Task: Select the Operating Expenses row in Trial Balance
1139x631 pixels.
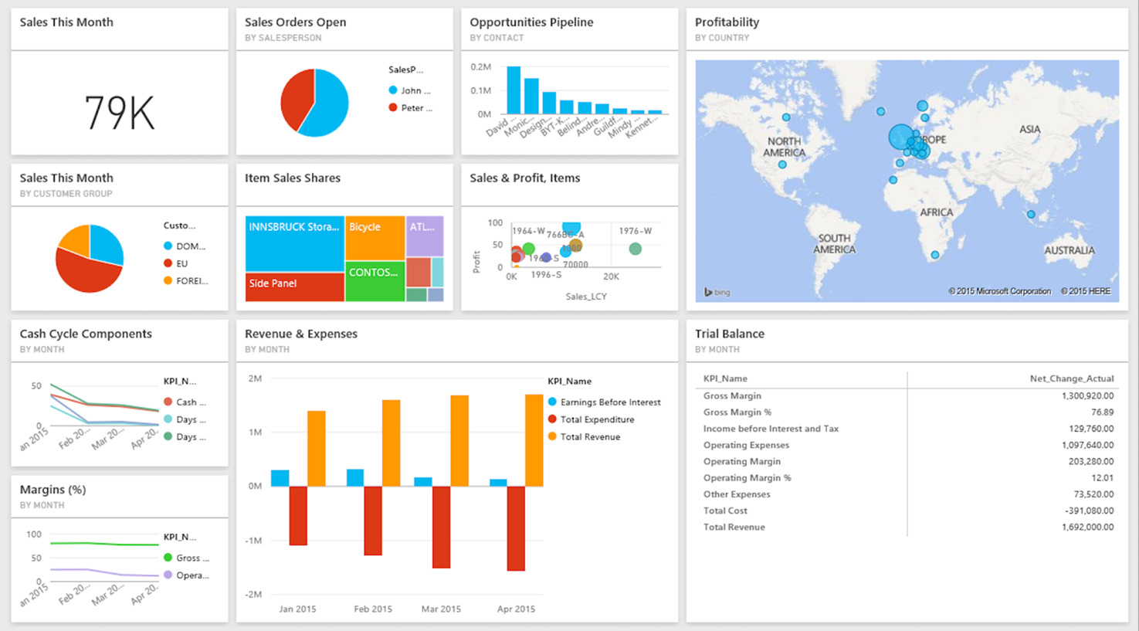Action: click(x=746, y=445)
